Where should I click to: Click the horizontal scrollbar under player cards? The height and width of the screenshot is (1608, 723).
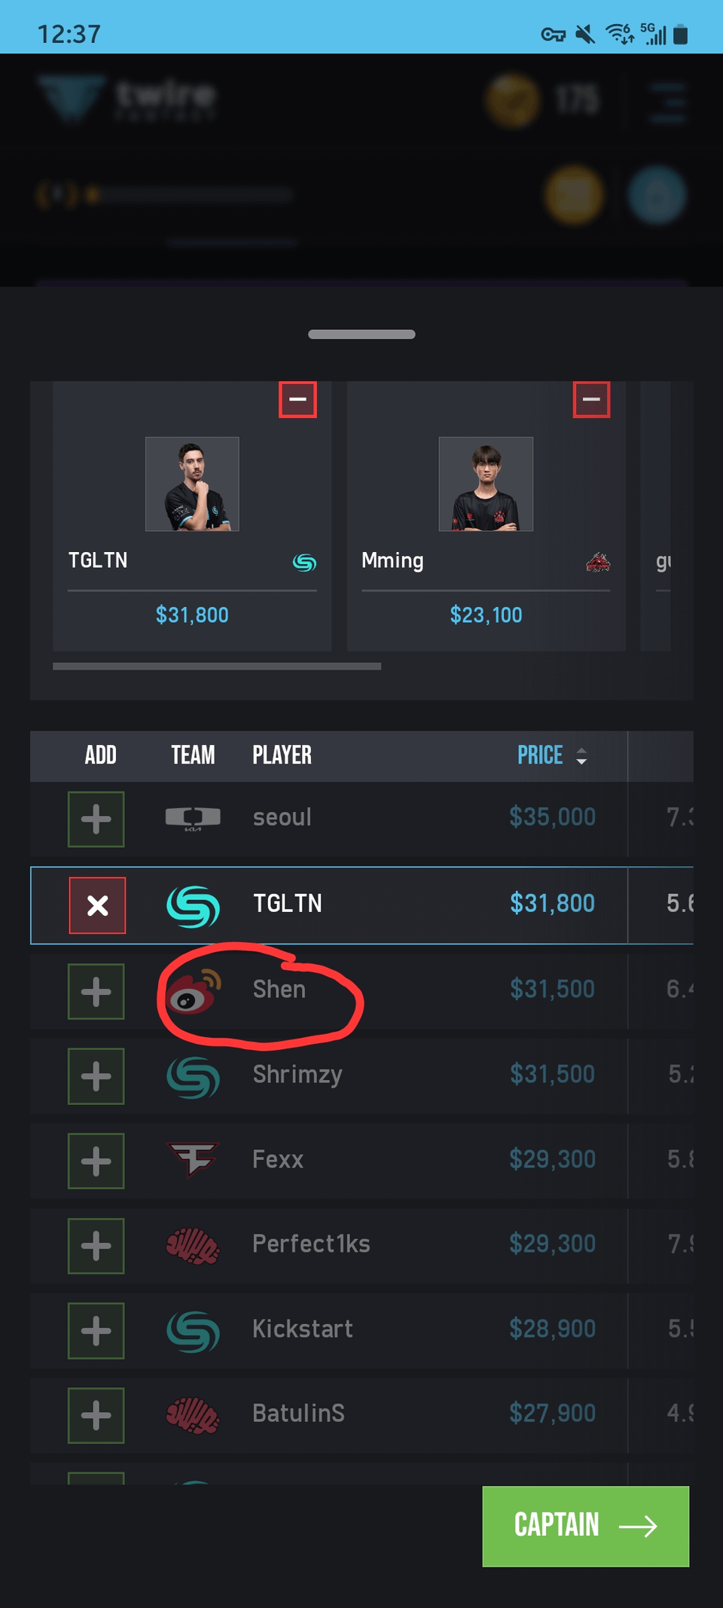[217, 667]
